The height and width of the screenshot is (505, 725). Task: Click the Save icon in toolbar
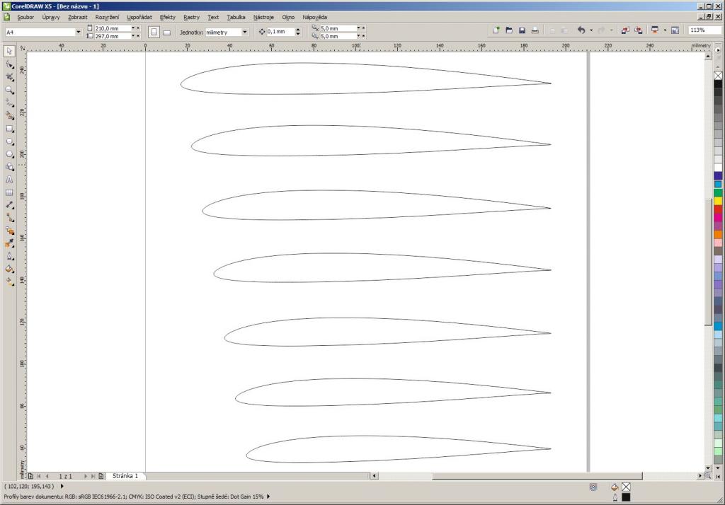click(522, 31)
